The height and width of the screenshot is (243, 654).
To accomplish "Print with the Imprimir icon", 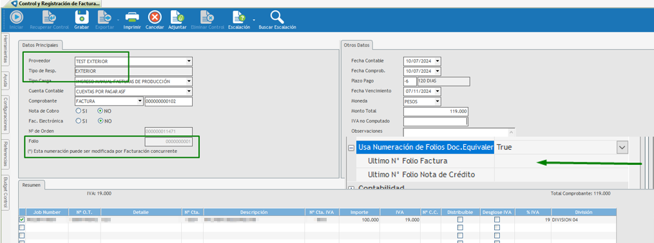I will click(132, 17).
